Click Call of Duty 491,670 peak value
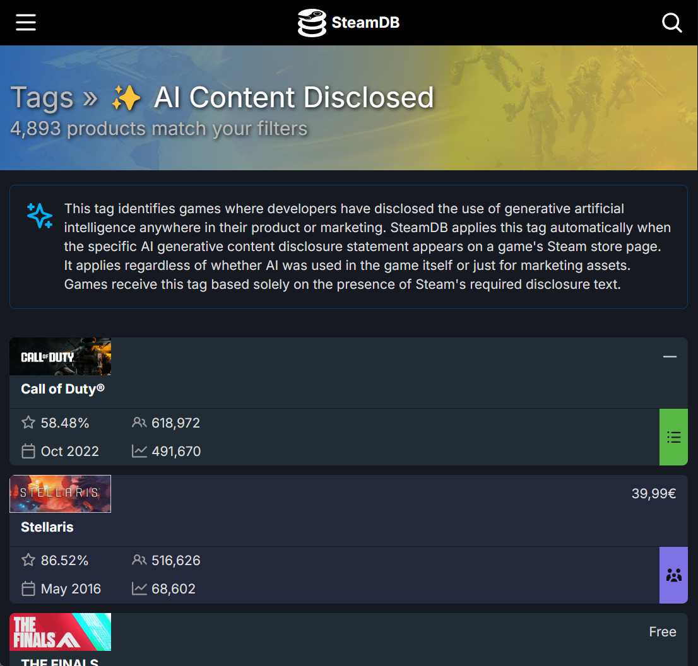The width and height of the screenshot is (698, 666). 176,451
